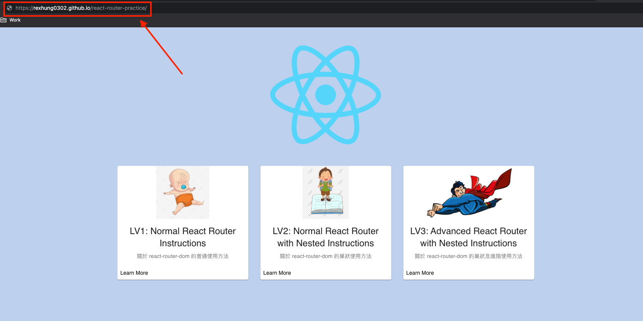This screenshot has width=643, height=321.
Task: Click the React atom logo
Action: coord(325,95)
